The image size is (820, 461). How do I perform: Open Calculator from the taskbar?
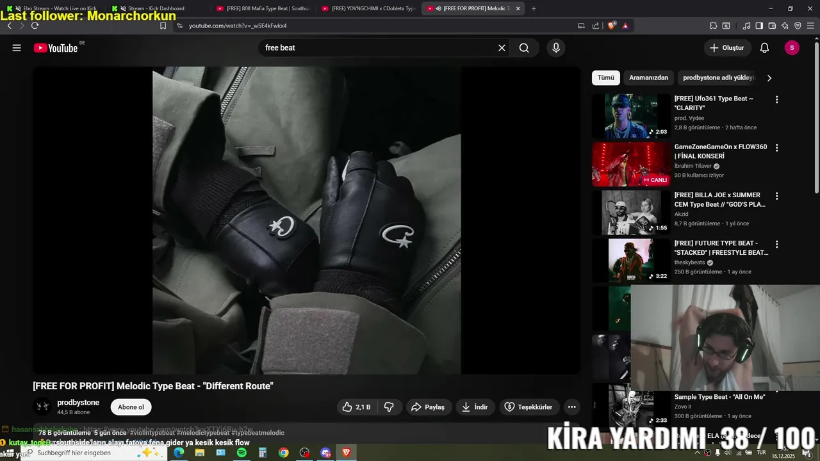(x=263, y=453)
